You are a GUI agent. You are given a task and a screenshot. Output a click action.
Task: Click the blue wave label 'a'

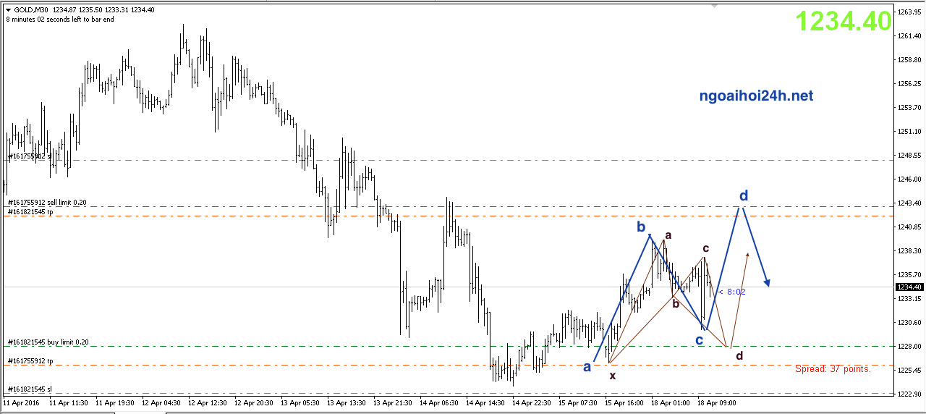(x=587, y=367)
